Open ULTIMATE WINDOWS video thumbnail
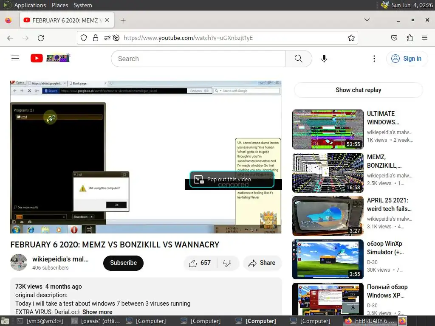Image resolution: width=435 pixels, height=326 pixels. (x=328, y=129)
